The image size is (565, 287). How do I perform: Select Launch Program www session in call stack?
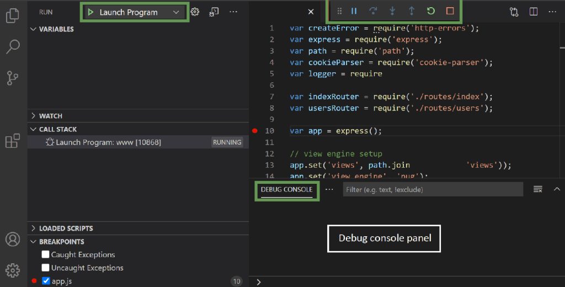pos(138,142)
